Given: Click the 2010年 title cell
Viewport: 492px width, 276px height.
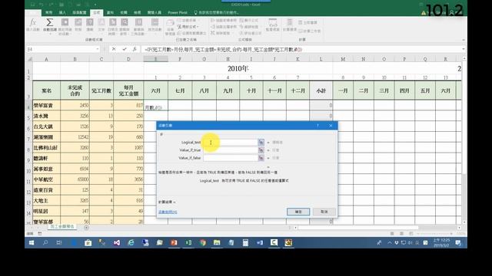Looking at the screenshot, I should pyautogui.click(x=238, y=68).
